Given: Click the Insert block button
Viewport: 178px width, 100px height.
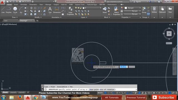Looking at the screenshot, I should [x=105, y=10].
